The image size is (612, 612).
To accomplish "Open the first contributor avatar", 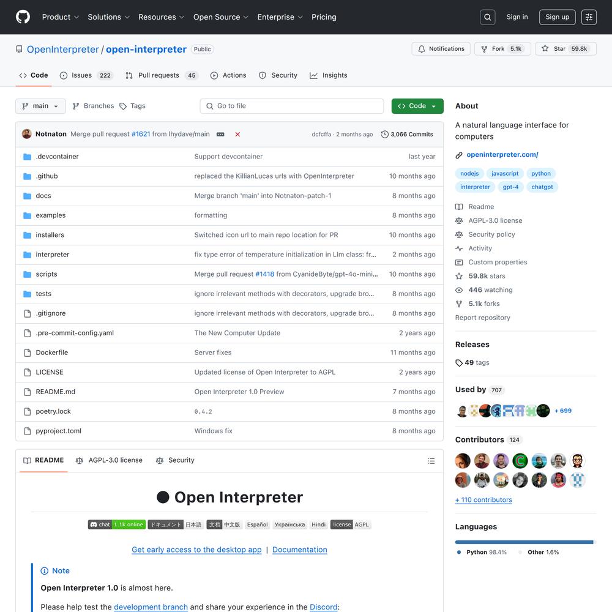I will (x=463, y=461).
